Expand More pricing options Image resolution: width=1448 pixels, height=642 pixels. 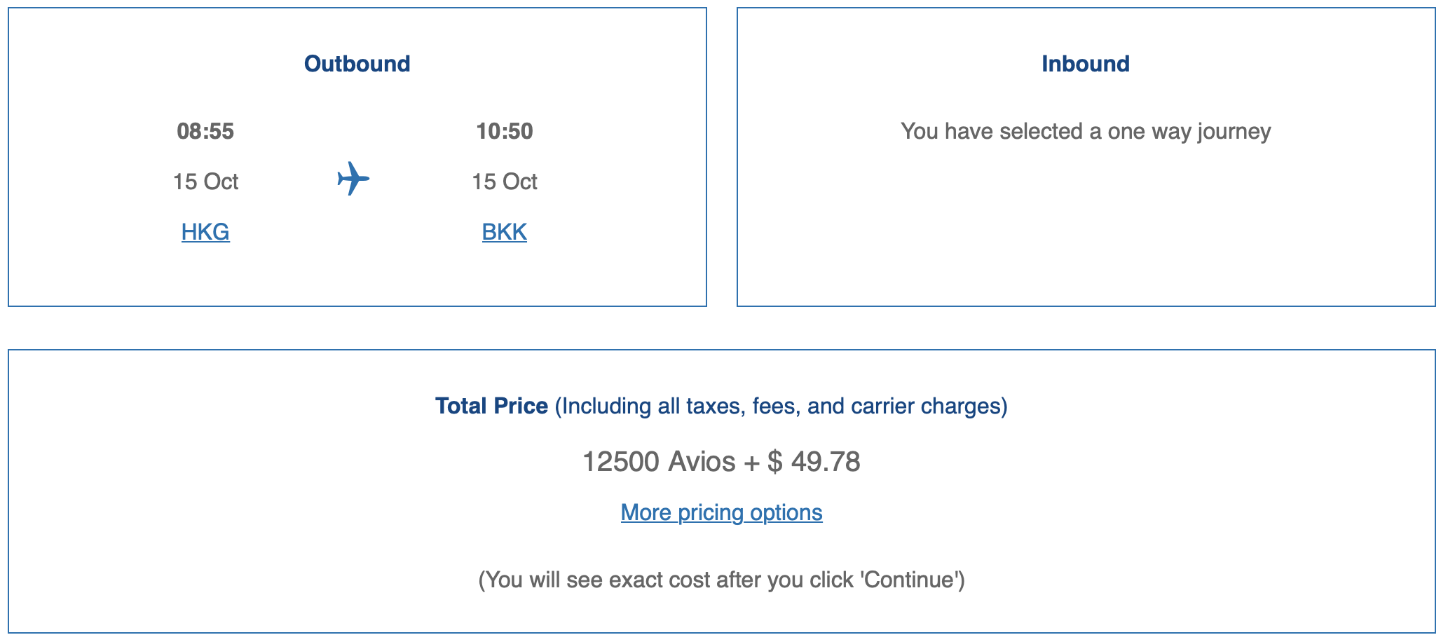721,512
